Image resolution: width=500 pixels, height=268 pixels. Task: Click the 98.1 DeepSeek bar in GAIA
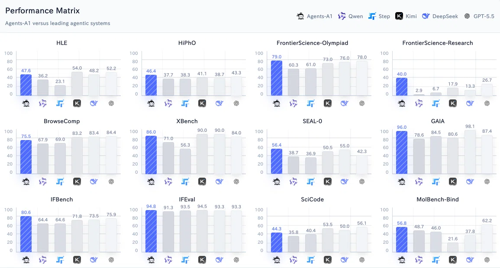(470, 152)
